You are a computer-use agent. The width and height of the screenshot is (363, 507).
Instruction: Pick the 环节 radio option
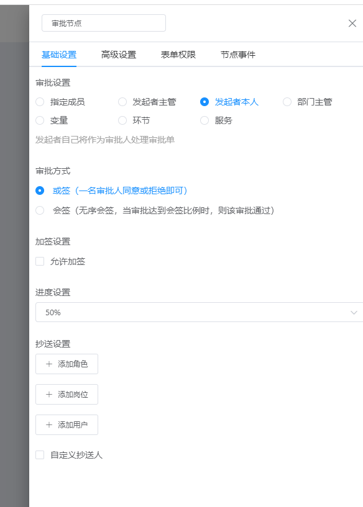(x=122, y=120)
